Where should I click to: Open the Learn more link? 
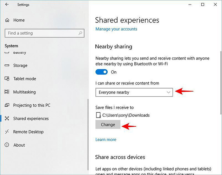(x=106, y=140)
